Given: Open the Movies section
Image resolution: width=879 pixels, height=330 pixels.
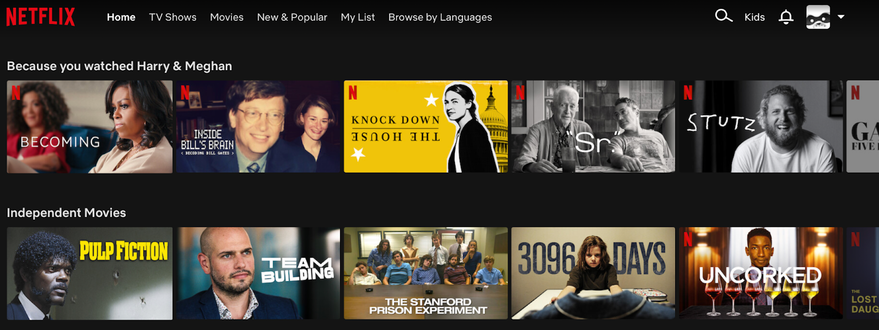Looking at the screenshot, I should tap(226, 17).
